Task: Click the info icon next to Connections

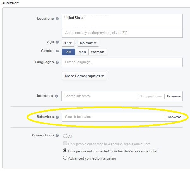Action: point(57,135)
